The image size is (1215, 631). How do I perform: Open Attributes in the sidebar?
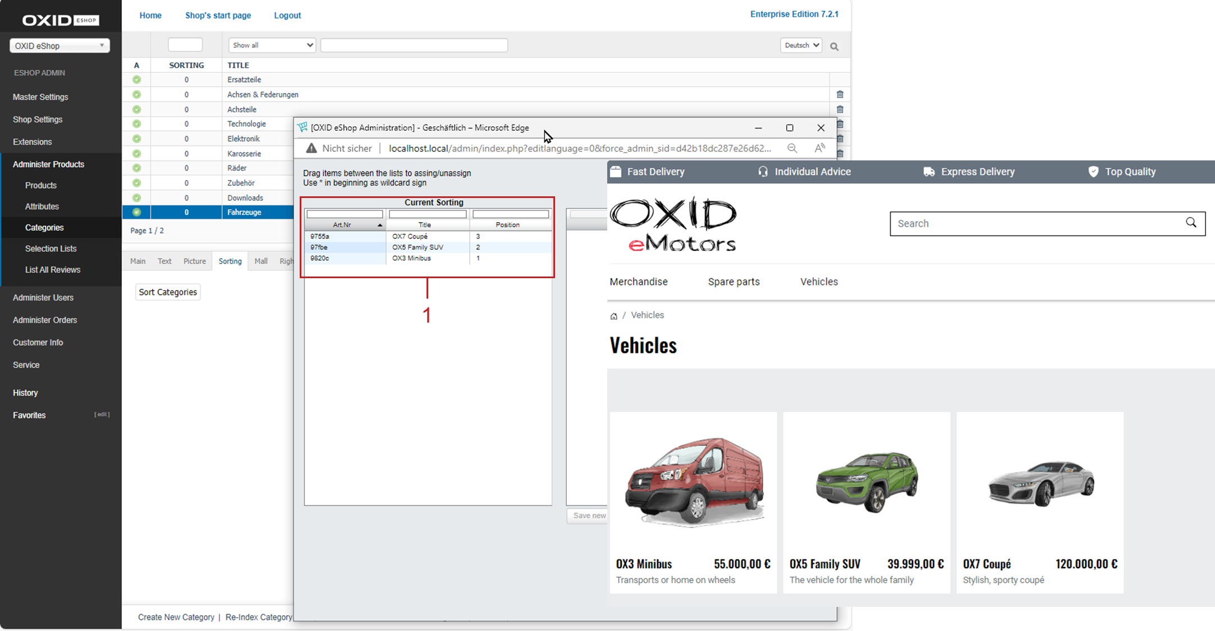point(42,206)
